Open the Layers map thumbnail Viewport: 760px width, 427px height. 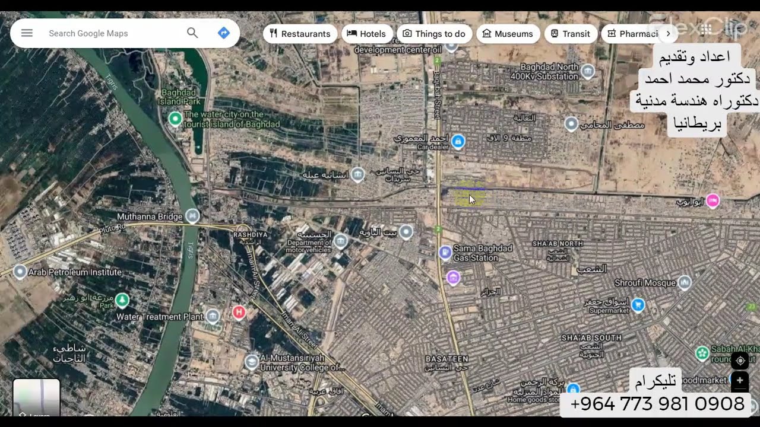click(x=36, y=397)
